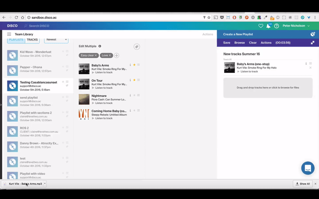Open menu for Testing Casablancasunset playlist
The image size is (319, 199).
tap(67, 82)
